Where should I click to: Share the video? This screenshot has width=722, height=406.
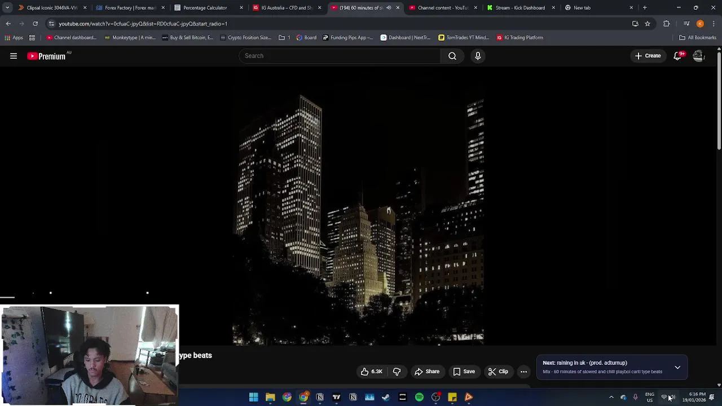(x=427, y=372)
